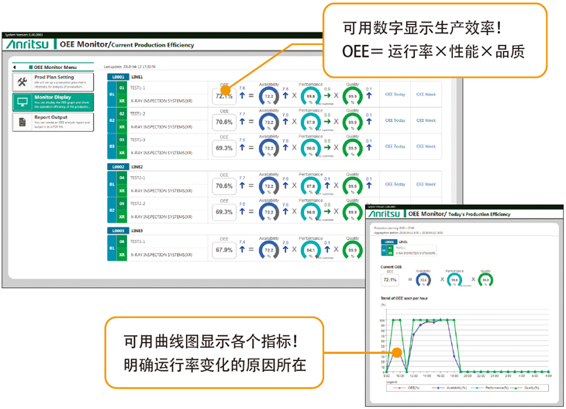Open OEE Week for TEST2-1
The width and height of the screenshot is (566, 409).
click(426, 184)
